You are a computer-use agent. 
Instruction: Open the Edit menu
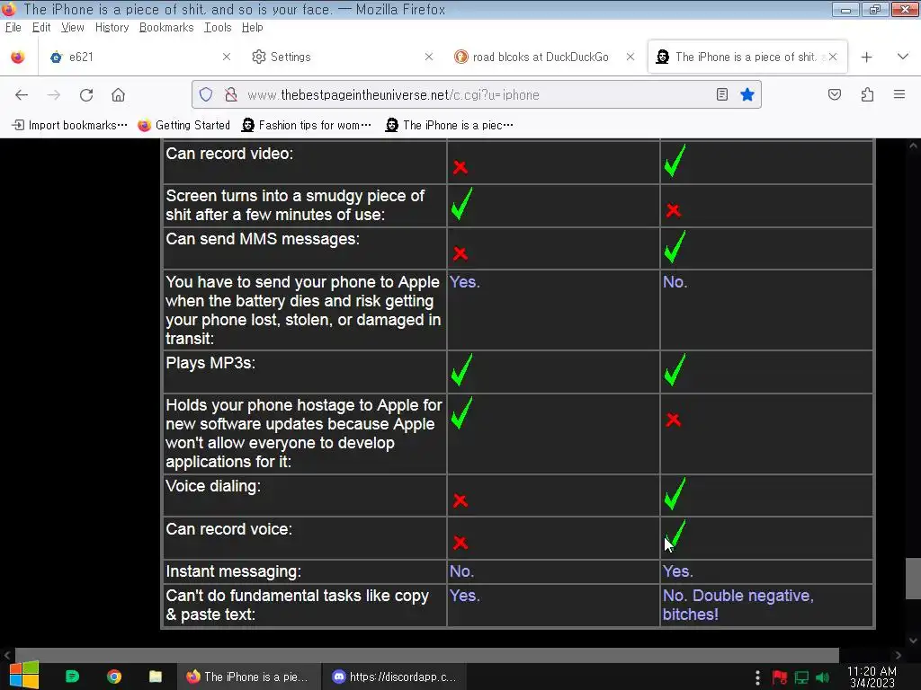click(x=41, y=28)
